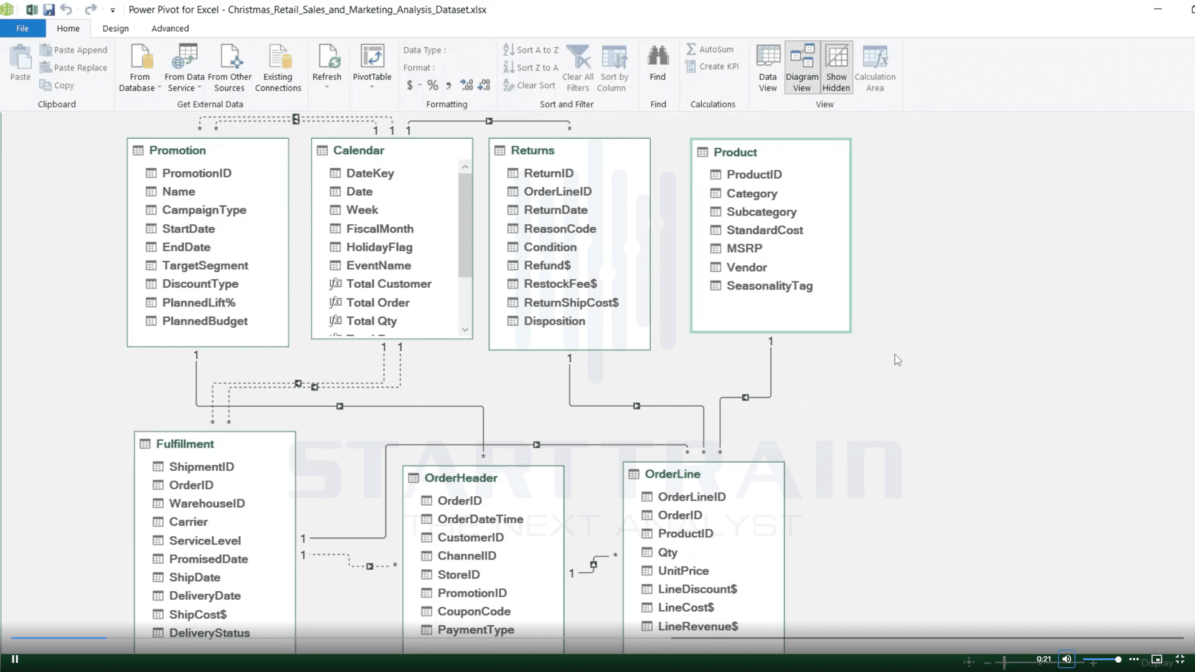This screenshot has height=672, width=1195.
Task: Click Sort Z to A
Action: point(531,67)
